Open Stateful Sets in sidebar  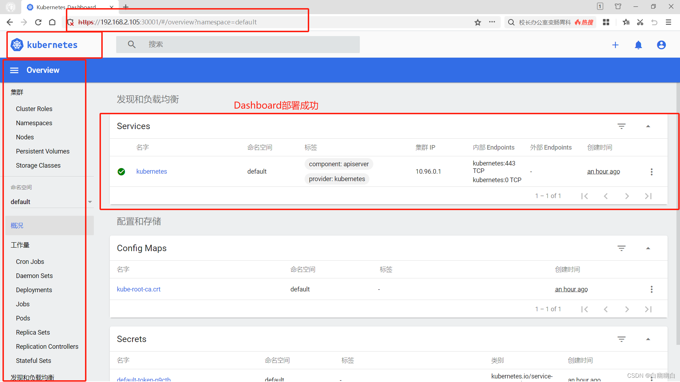(33, 361)
